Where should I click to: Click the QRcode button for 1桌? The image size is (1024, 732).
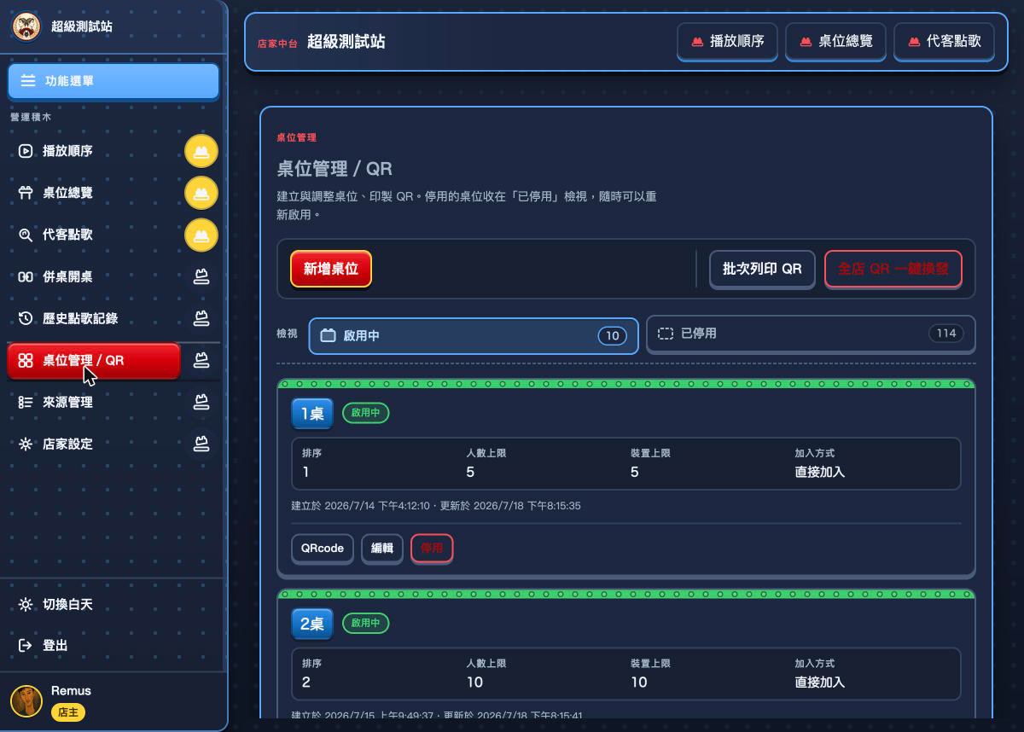(323, 549)
